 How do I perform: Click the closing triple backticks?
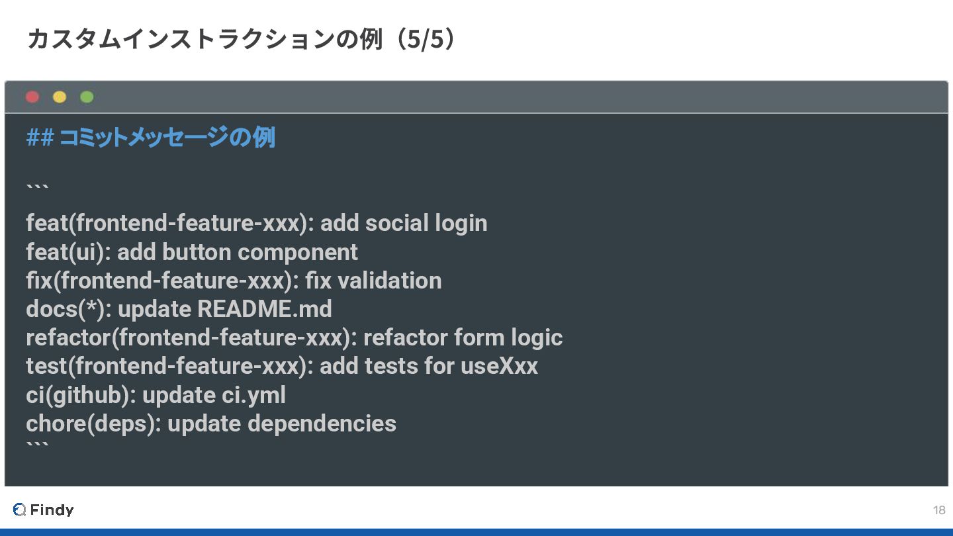pos(37,447)
